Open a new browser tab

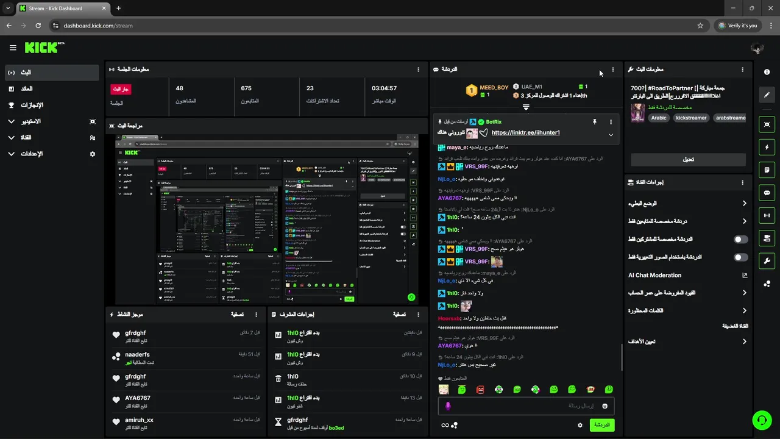118,9
